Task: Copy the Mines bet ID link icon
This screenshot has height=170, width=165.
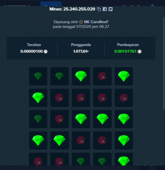Action: [99, 9]
